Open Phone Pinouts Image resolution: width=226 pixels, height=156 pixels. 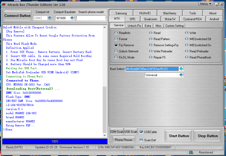click(x=124, y=140)
